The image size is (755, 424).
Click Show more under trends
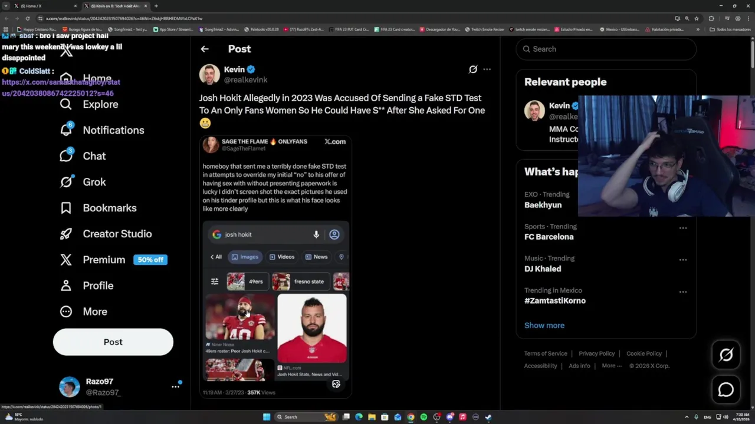[x=544, y=325]
